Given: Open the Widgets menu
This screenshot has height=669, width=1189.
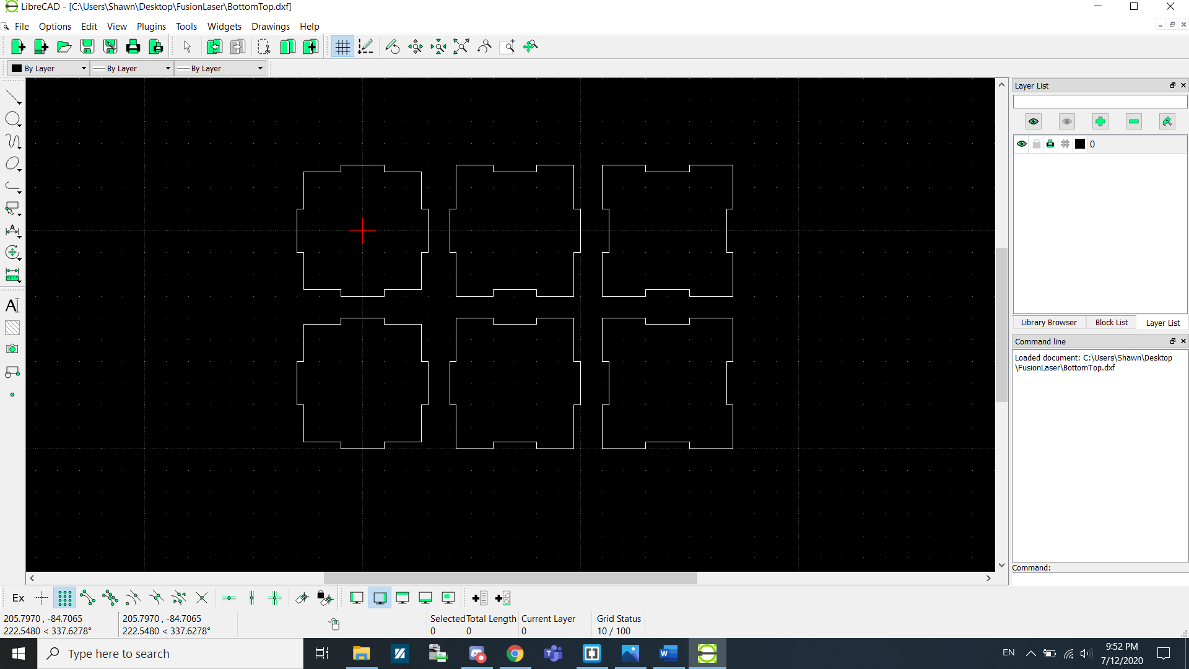Looking at the screenshot, I should pyautogui.click(x=224, y=27).
